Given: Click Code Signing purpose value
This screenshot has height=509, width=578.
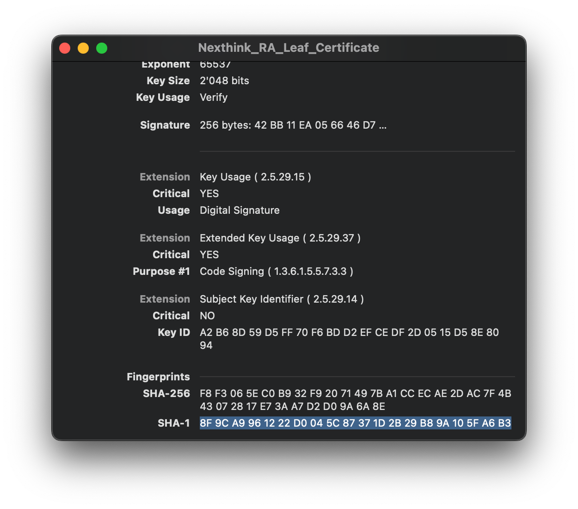Looking at the screenshot, I should (276, 271).
